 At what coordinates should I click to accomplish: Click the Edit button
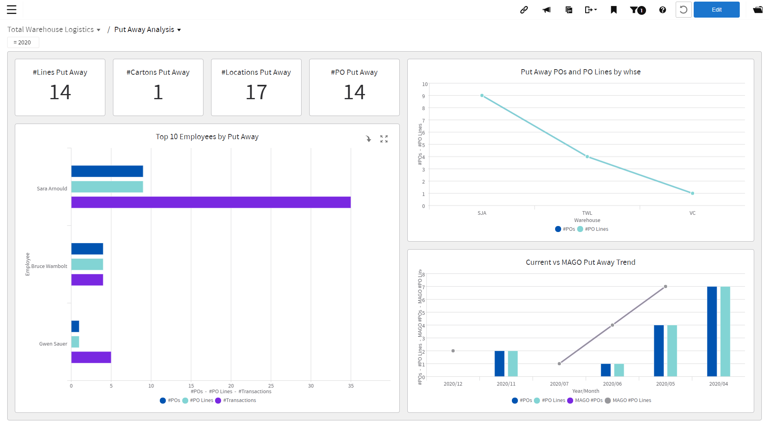pyautogui.click(x=717, y=10)
